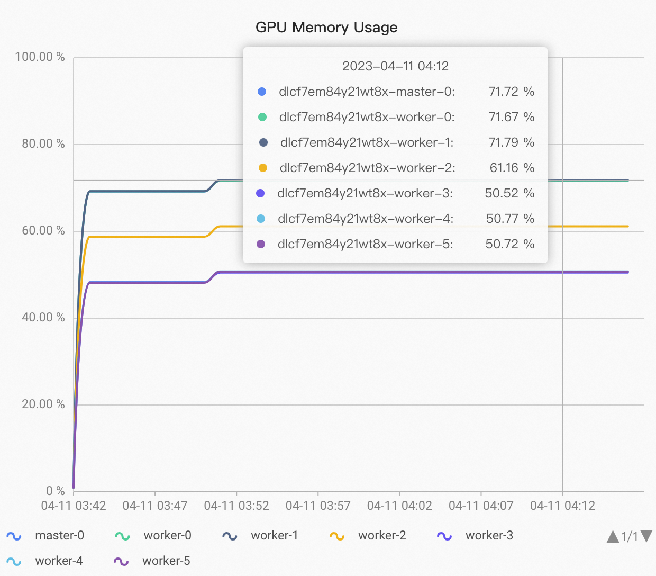Click the 1/1 legend page indicator
Image resolution: width=656 pixels, height=576 pixels.
point(629,536)
